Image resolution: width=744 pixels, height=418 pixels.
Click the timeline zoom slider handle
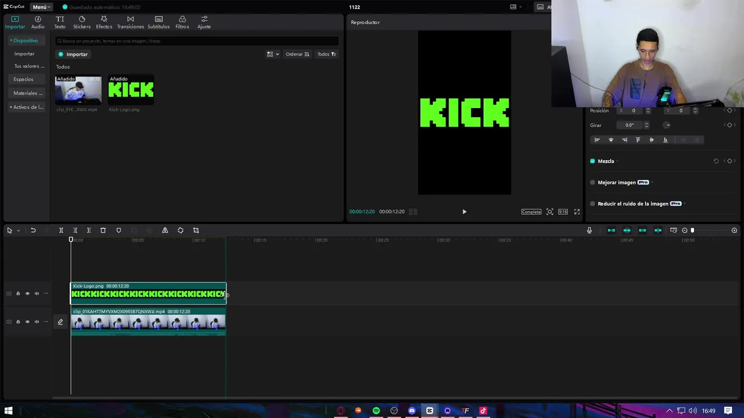click(692, 230)
